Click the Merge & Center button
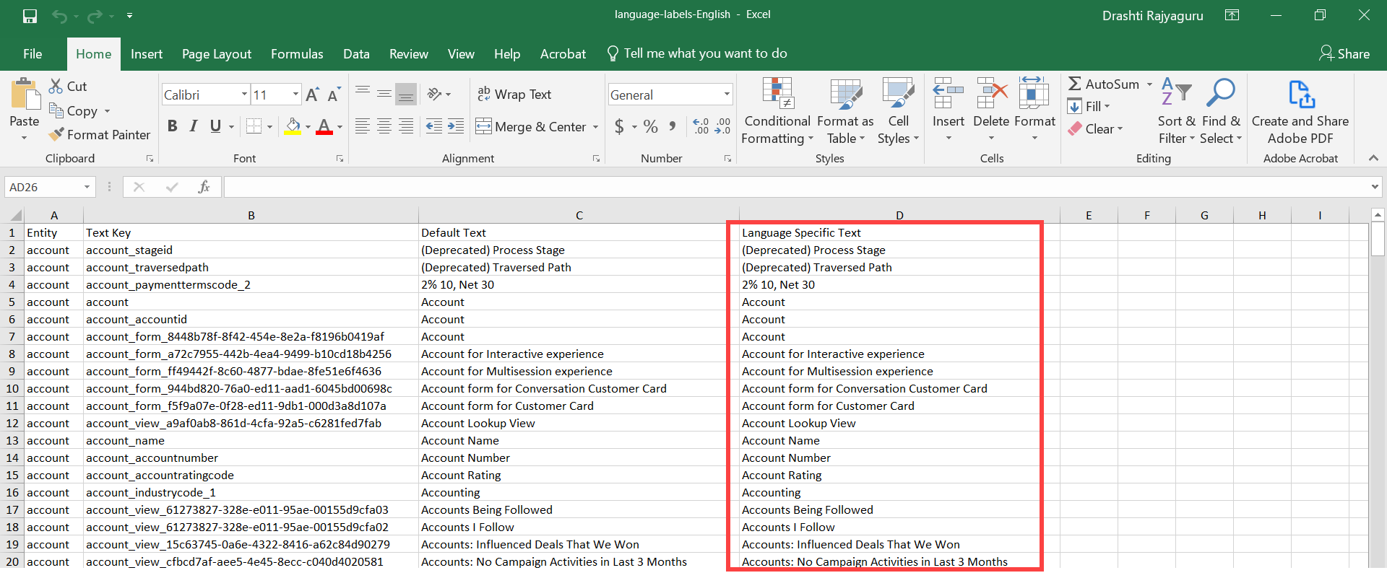 (x=532, y=127)
